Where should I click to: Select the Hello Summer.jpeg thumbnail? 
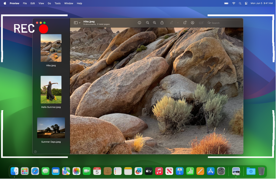51,89
